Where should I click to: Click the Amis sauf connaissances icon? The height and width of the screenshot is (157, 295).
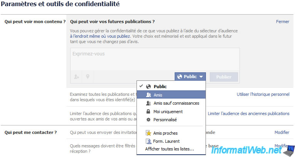pyautogui.click(x=148, y=103)
